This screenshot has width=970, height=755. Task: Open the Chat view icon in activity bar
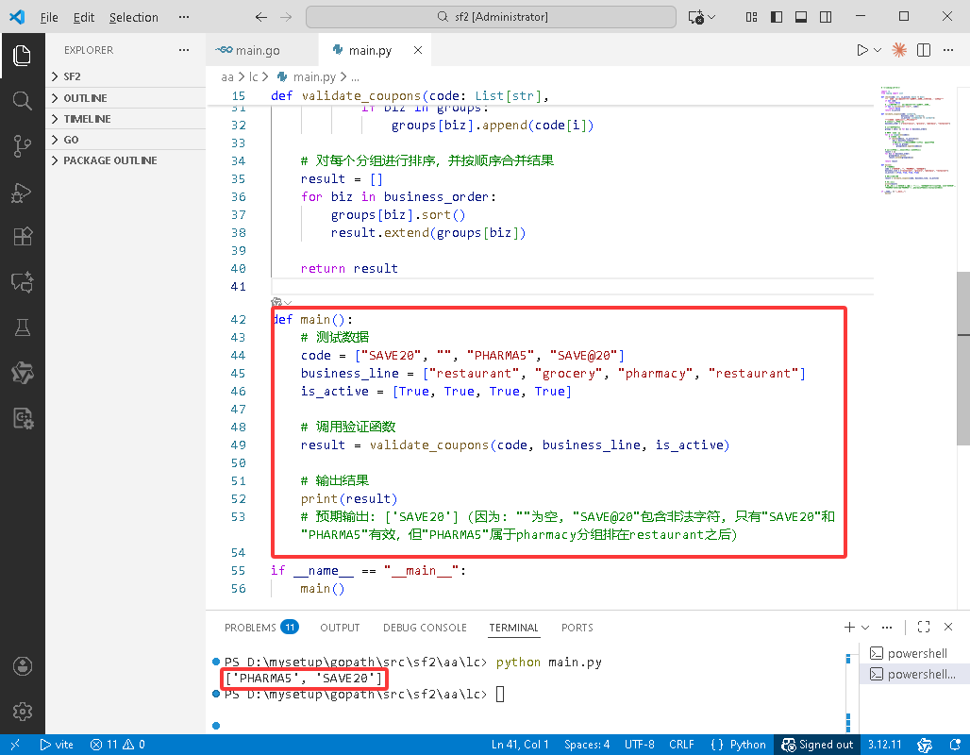(23, 282)
